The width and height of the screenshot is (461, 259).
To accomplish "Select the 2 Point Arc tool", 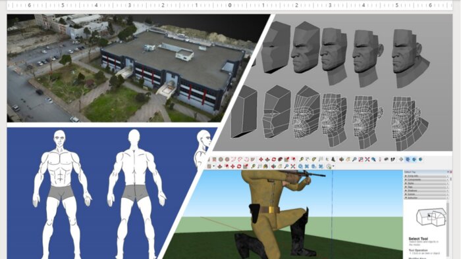I will [x=240, y=159].
